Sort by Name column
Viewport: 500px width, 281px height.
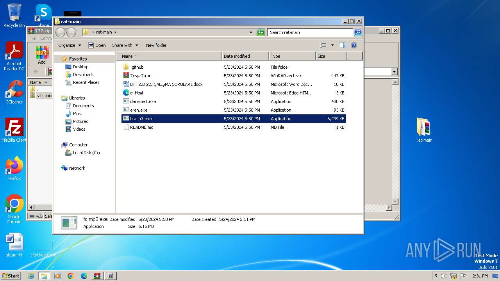click(169, 56)
